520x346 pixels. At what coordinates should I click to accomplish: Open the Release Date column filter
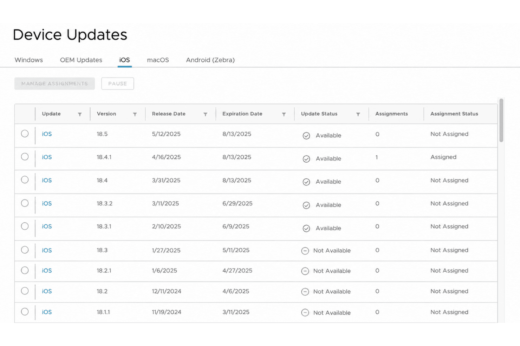pyautogui.click(x=206, y=114)
